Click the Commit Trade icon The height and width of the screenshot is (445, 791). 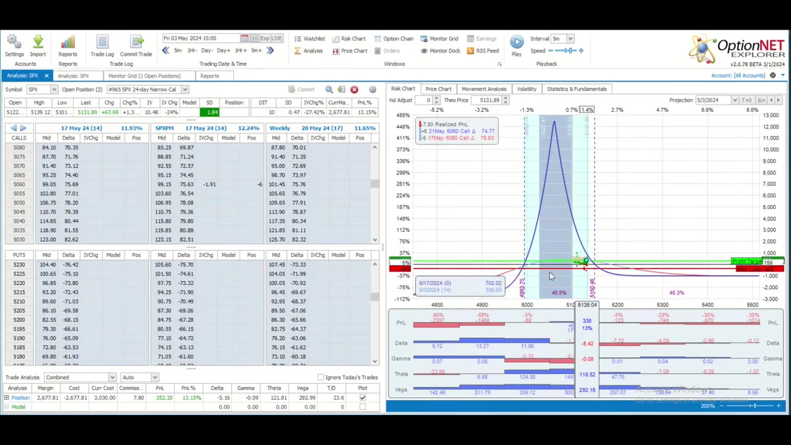(x=136, y=42)
